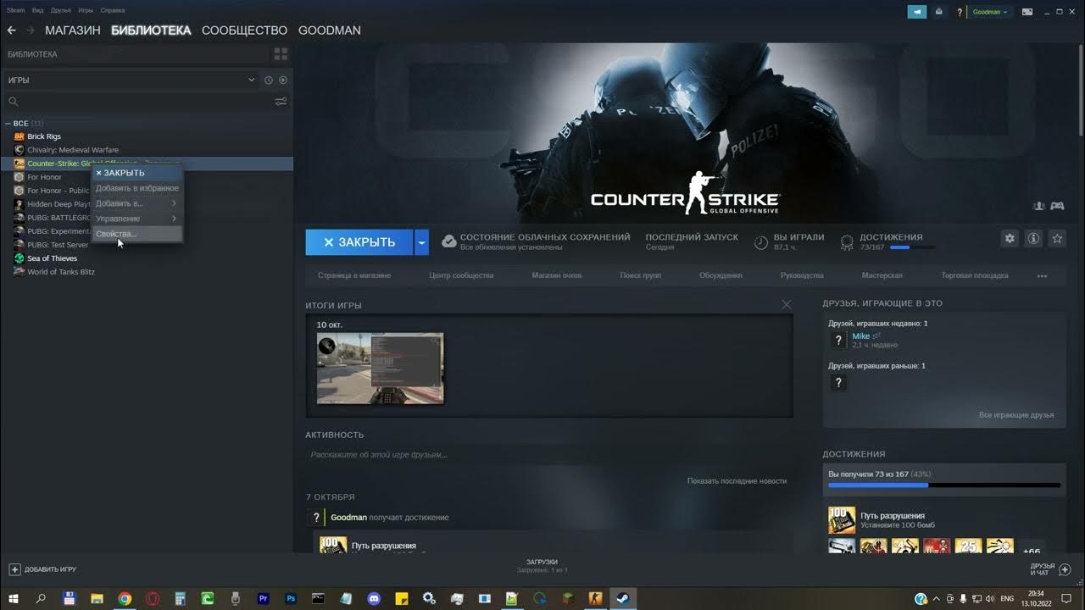
Task: Dismiss ИТОГИ ИГРЫ panel with X
Action: [x=786, y=305]
